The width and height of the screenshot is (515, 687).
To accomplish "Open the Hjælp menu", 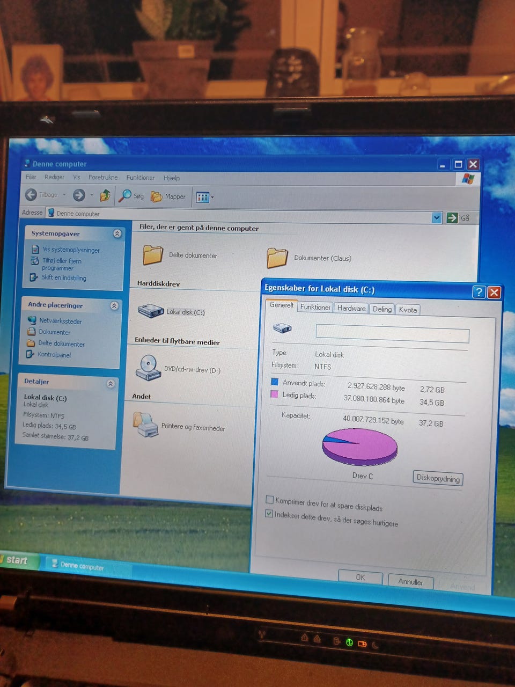I will (172, 178).
